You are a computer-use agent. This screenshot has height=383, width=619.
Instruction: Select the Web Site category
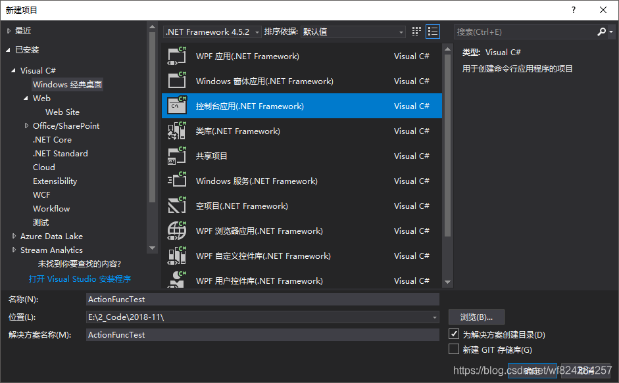tap(62, 112)
